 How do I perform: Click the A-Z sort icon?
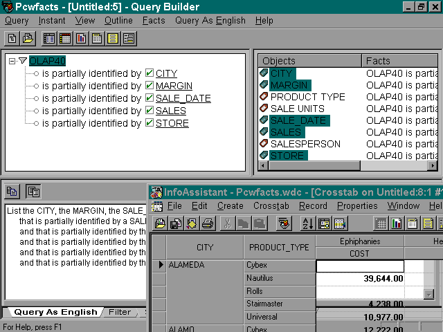pyautogui.click(x=307, y=223)
